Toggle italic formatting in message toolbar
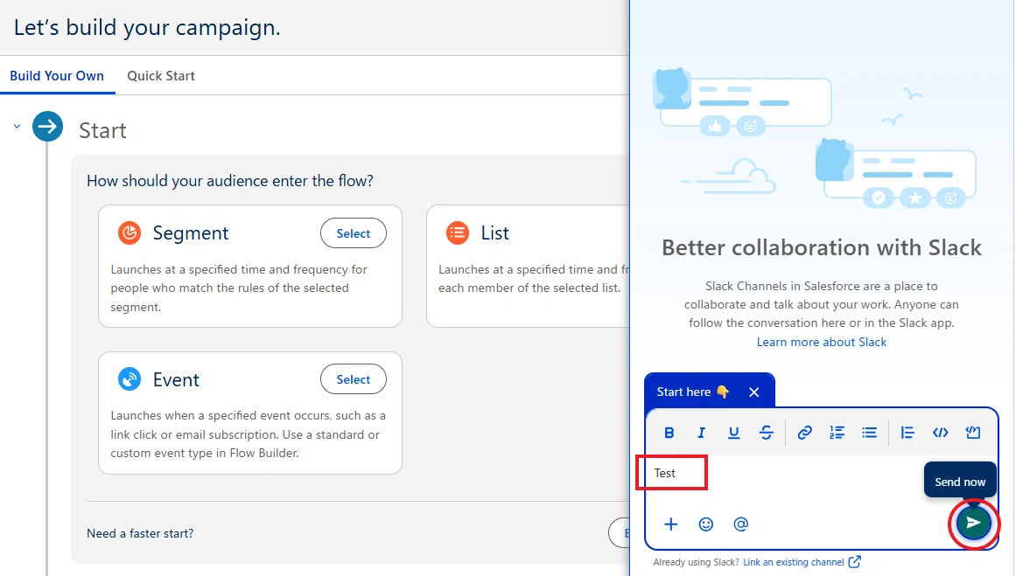This screenshot has height=576, width=1016. [701, 433]
